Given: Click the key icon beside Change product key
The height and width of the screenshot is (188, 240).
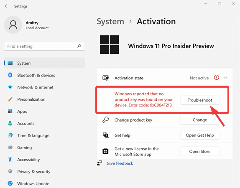Looking at the screenshot, I should coord(106,120).
